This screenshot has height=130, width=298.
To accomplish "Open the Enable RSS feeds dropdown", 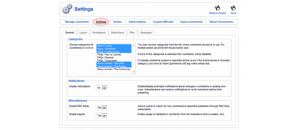I will [x=102, y=107].
